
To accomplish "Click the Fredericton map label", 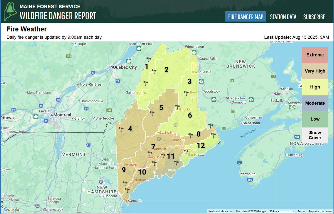I will [x=237, y=98].
